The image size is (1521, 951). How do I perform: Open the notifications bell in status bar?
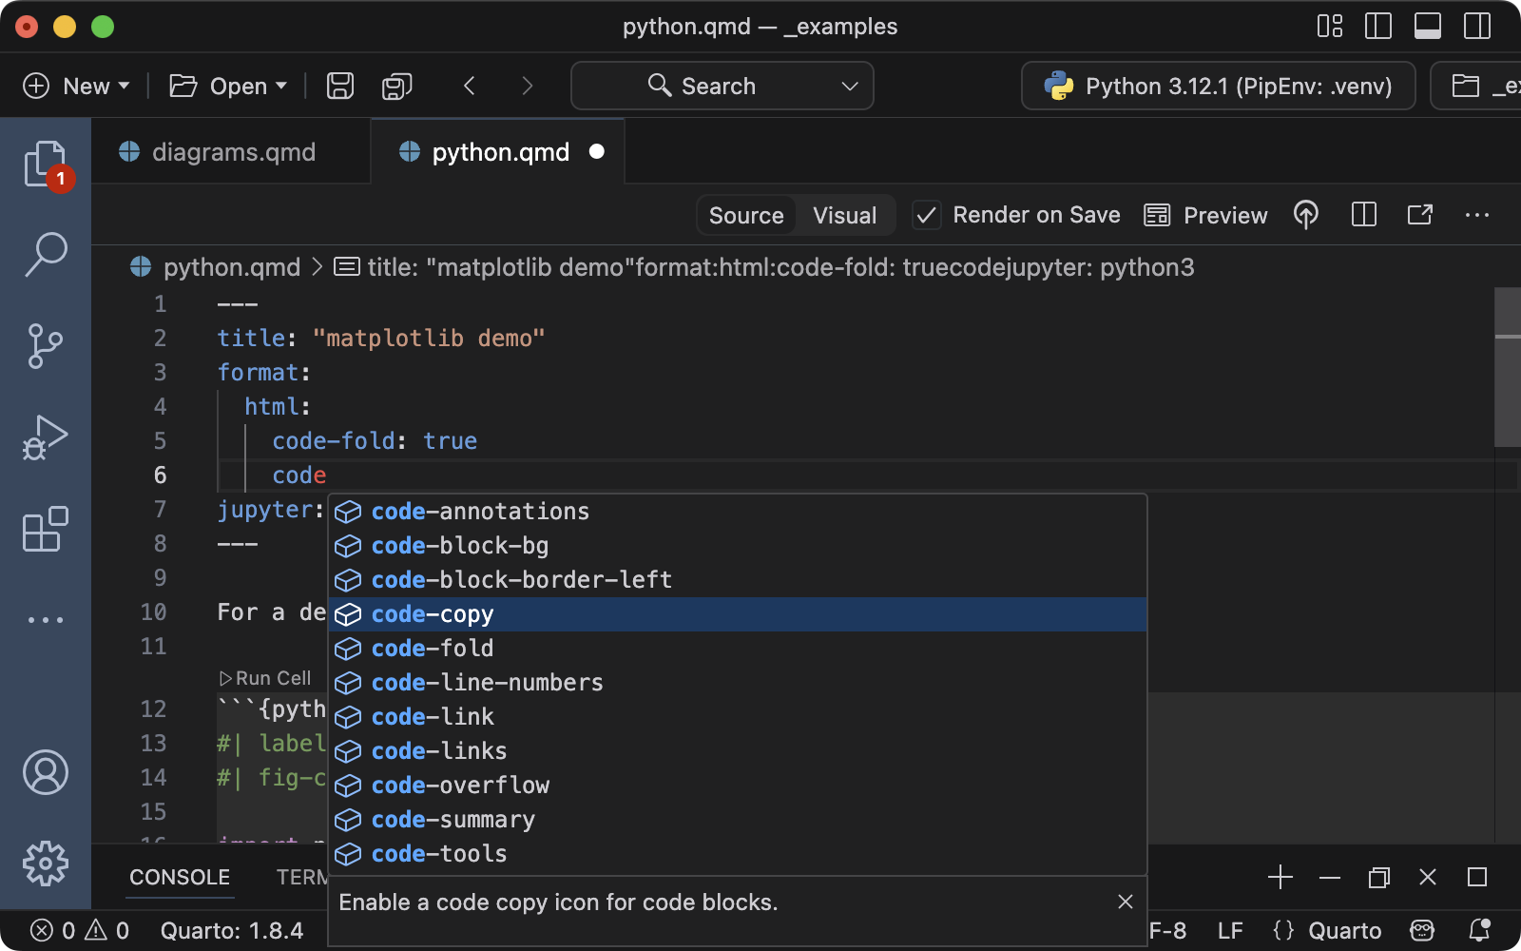pos(1479,930)
